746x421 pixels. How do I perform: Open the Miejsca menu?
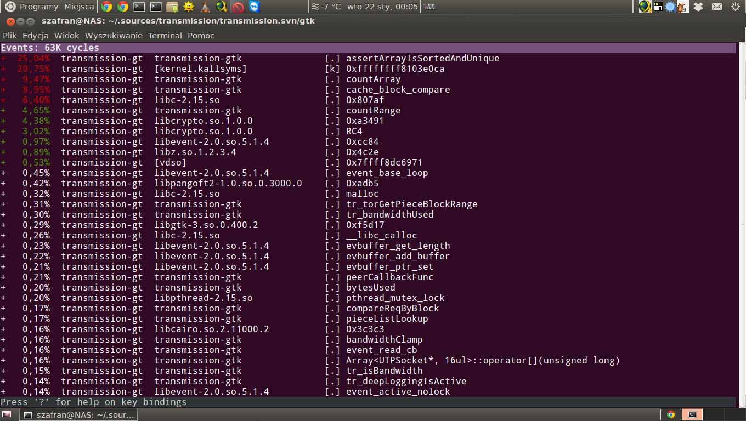pos(79,7)
